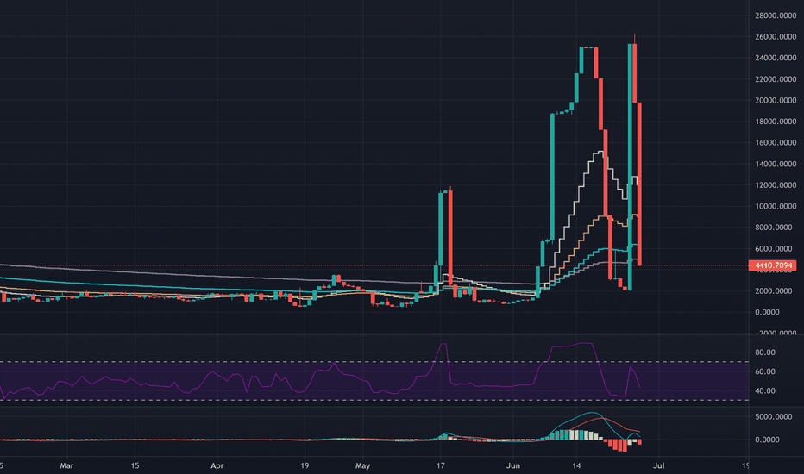Click the RSI 80.00 scale label
The height and width of the screenshot is (474, 804).
(764, 352)
